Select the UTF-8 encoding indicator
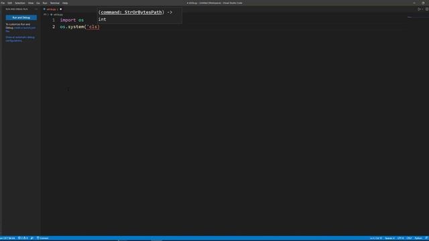The image size is (429, 241). pos(400,238)
